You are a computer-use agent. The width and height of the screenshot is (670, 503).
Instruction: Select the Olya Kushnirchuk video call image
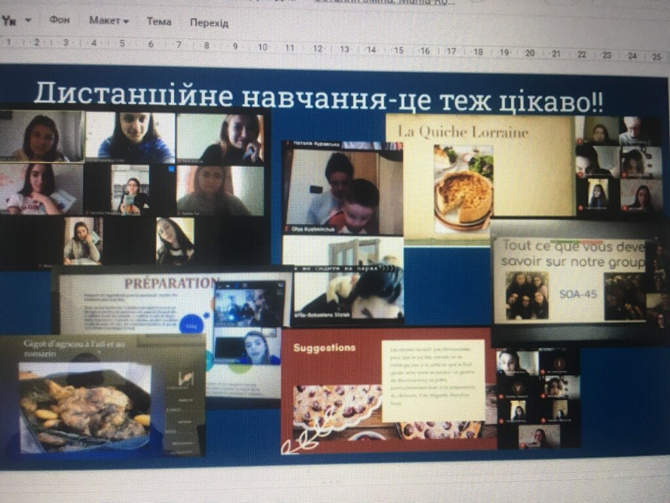pyautogui.click(x=342, y=187)
